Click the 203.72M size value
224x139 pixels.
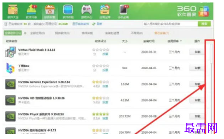[x=125, y=116]
